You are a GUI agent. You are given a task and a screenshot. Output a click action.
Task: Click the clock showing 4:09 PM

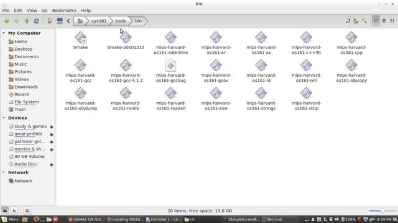pos(384,219)
